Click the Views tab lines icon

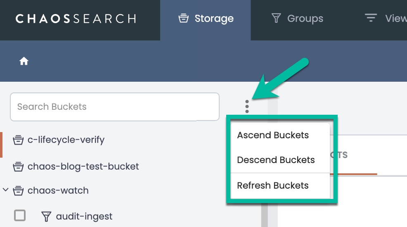click(x=371, y=18)
